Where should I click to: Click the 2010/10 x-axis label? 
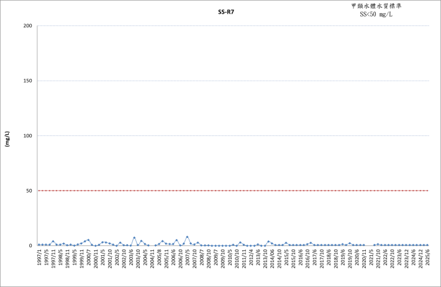pos(237,258)
